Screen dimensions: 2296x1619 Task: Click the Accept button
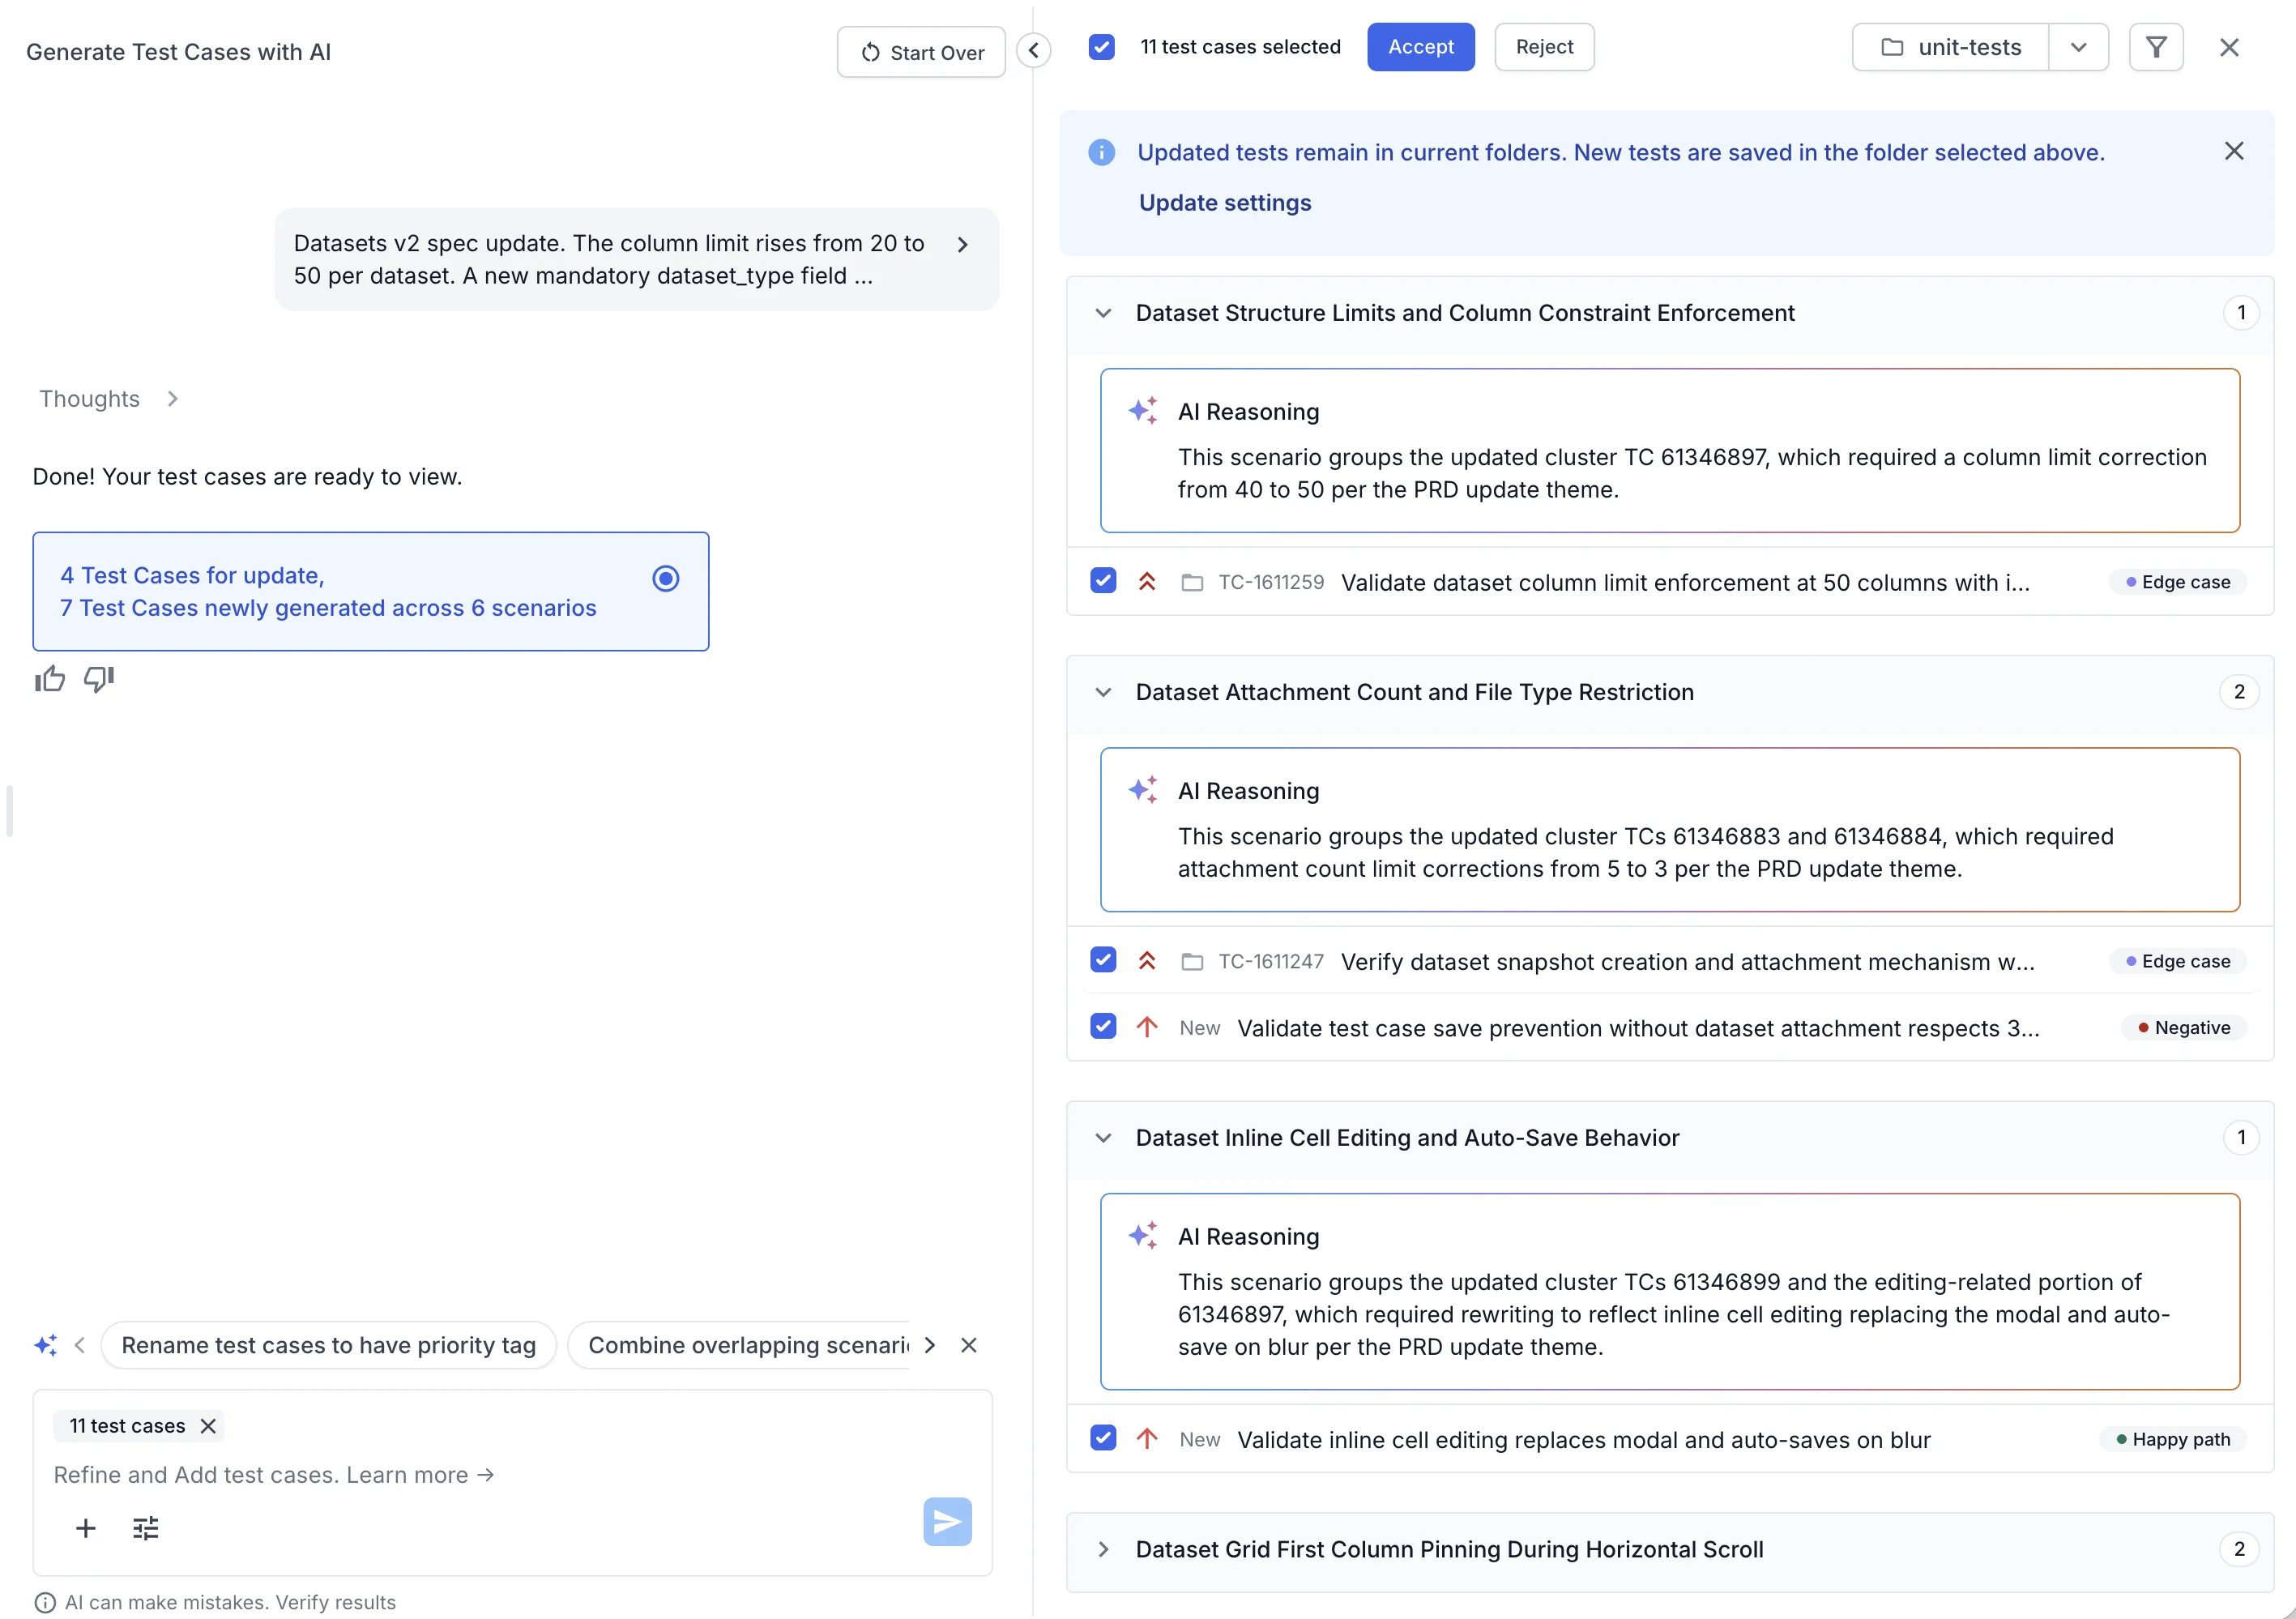click(x=1420, y=47)
